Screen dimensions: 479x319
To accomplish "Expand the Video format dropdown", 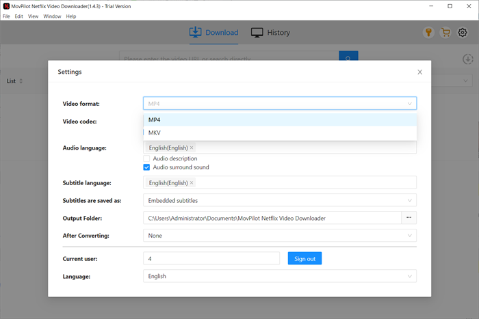I will [280, 103].
